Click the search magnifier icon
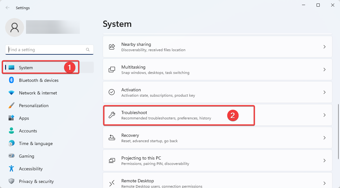 (x=88, y=50)
